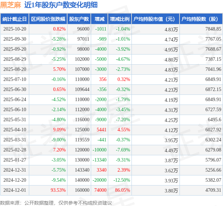Click the shareholder count 109644
The height and width of the screenshot is (206, 223).
pyautogui.click(x=82, y=89)
